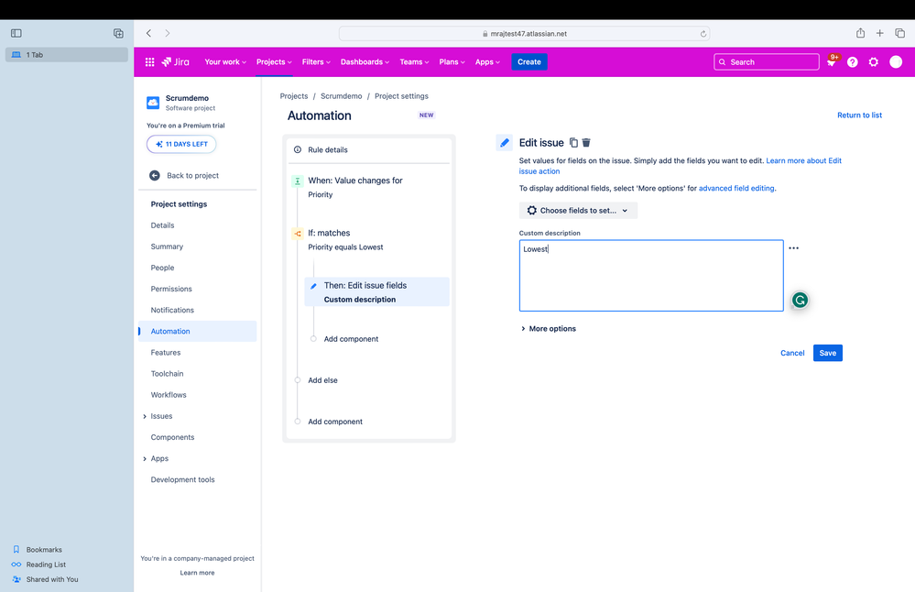Click the Back to project arrow icon
This screenshot has height=592, width=915.
click(155, 175)
